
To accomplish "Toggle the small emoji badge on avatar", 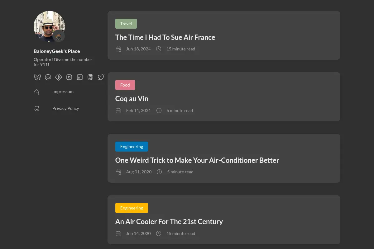I will (x=58, y=36).
